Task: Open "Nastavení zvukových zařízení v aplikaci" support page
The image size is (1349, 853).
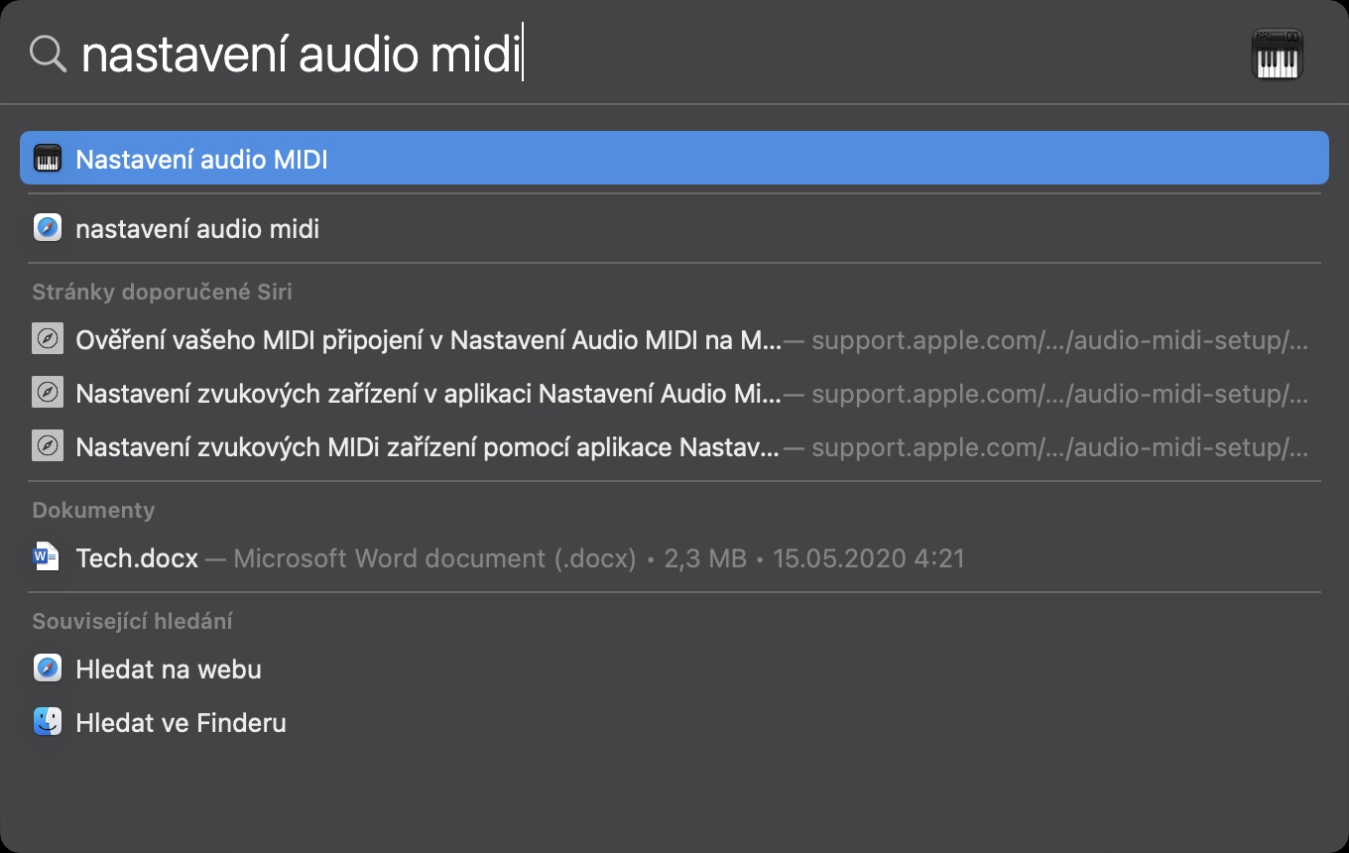Action: point(429,394)
